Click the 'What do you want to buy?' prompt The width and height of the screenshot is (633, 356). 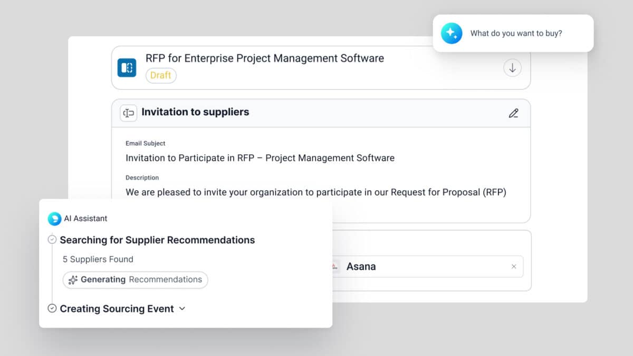516,33
